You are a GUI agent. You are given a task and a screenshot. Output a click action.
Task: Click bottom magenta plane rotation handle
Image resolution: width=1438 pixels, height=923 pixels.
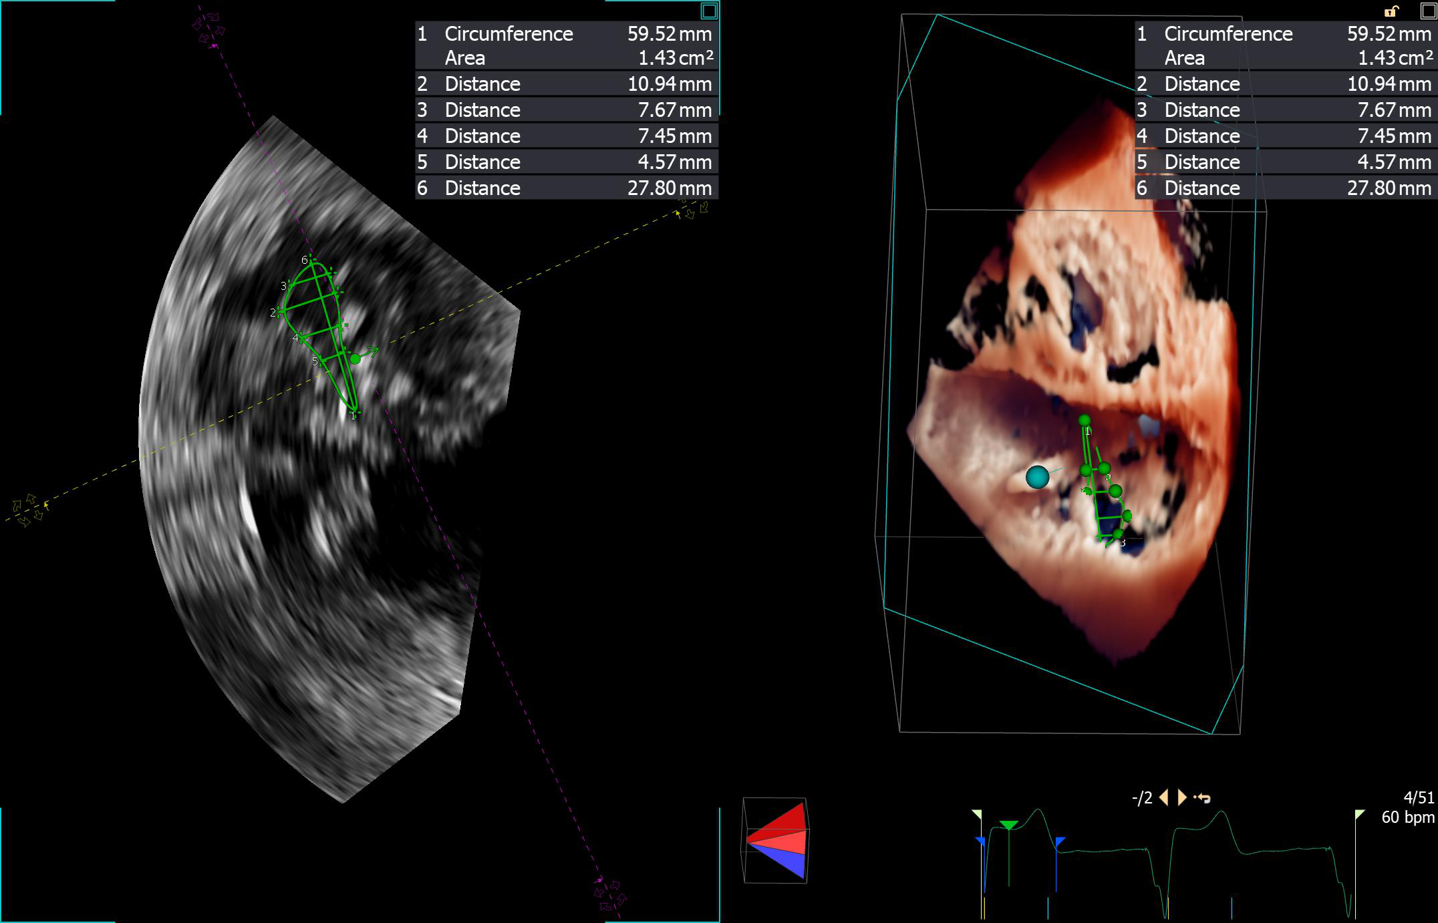coord(610,895)
